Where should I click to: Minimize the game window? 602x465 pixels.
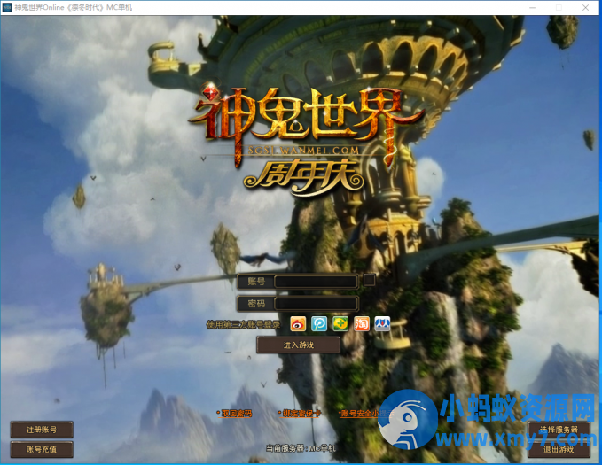click(533, 8)
